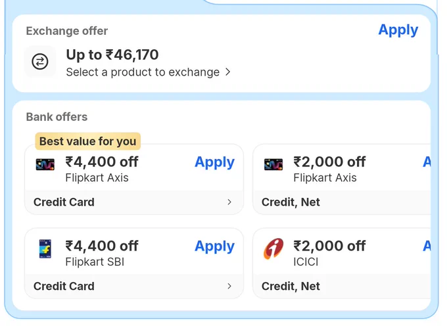Image resolution: width=447 pixels, height=332 pixels.
Task: Click Flipkart Axis card icon for ₹4,400 offer
Action: point(45,164)
